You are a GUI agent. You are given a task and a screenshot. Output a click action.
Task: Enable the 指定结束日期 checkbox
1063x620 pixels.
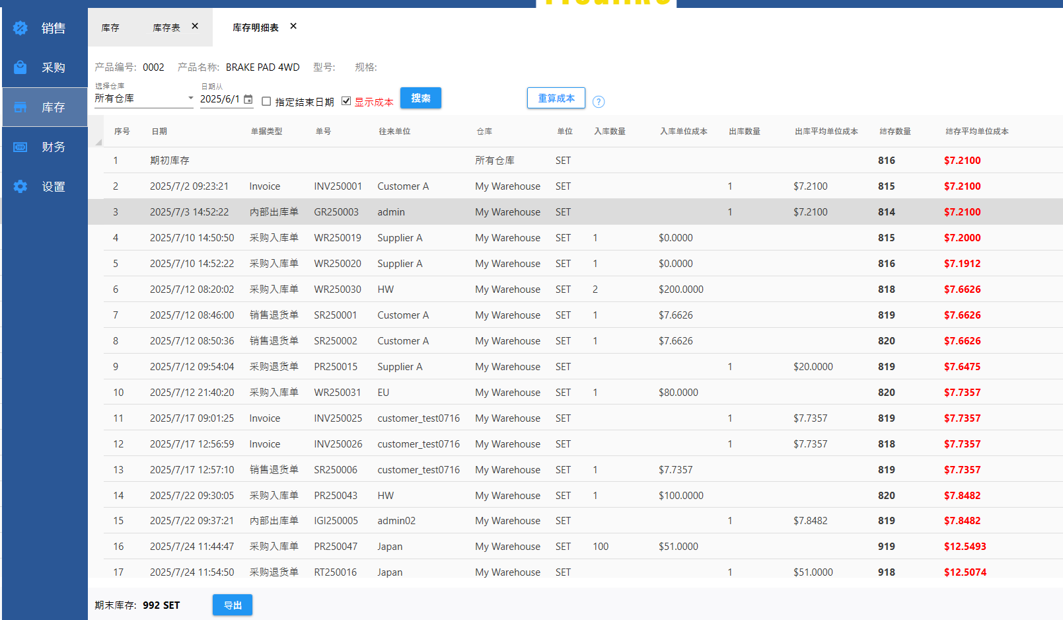(x=266, y=101)
